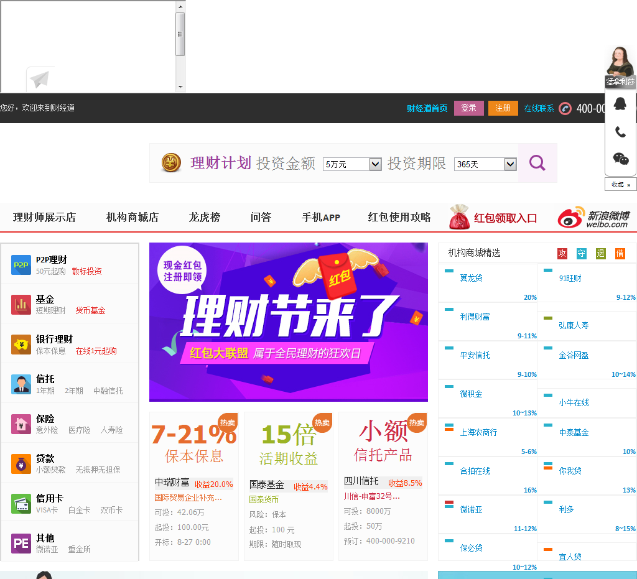
Task: Click inside the chat text area
Action: (x=88, y=46)
